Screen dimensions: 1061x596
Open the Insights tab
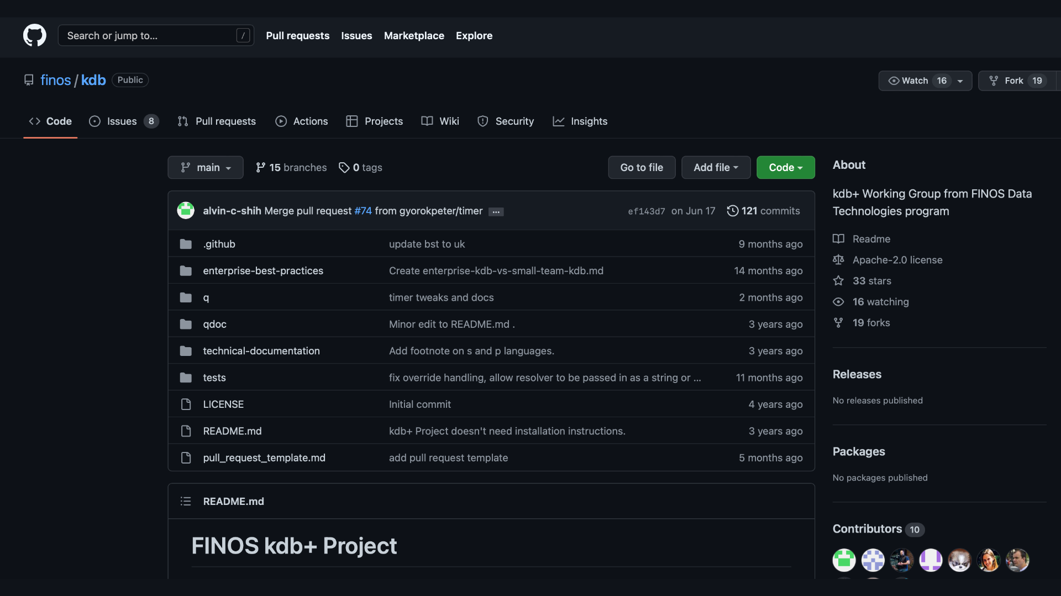coord(580,121)
